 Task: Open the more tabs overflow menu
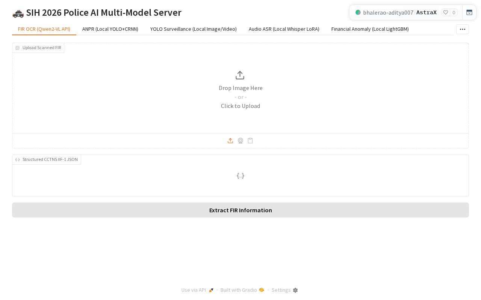pyautogui.click(x=463, y=29)
